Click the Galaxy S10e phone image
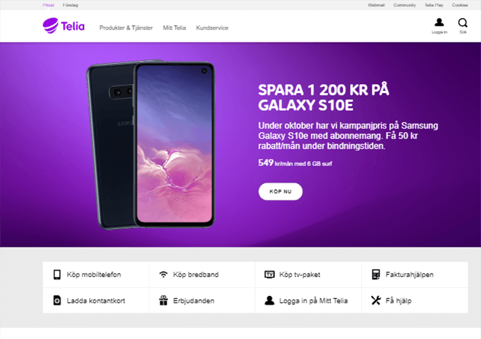481x339 pixels. pyautogui.click(x=151, y=144)
